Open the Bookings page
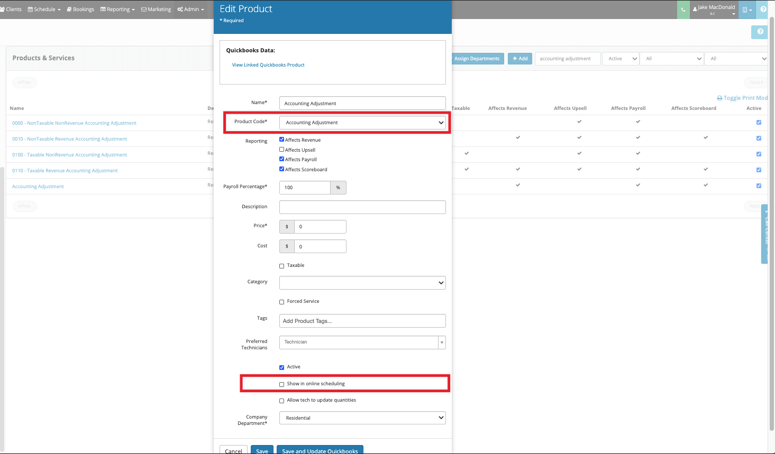 [x=80, y=10]
